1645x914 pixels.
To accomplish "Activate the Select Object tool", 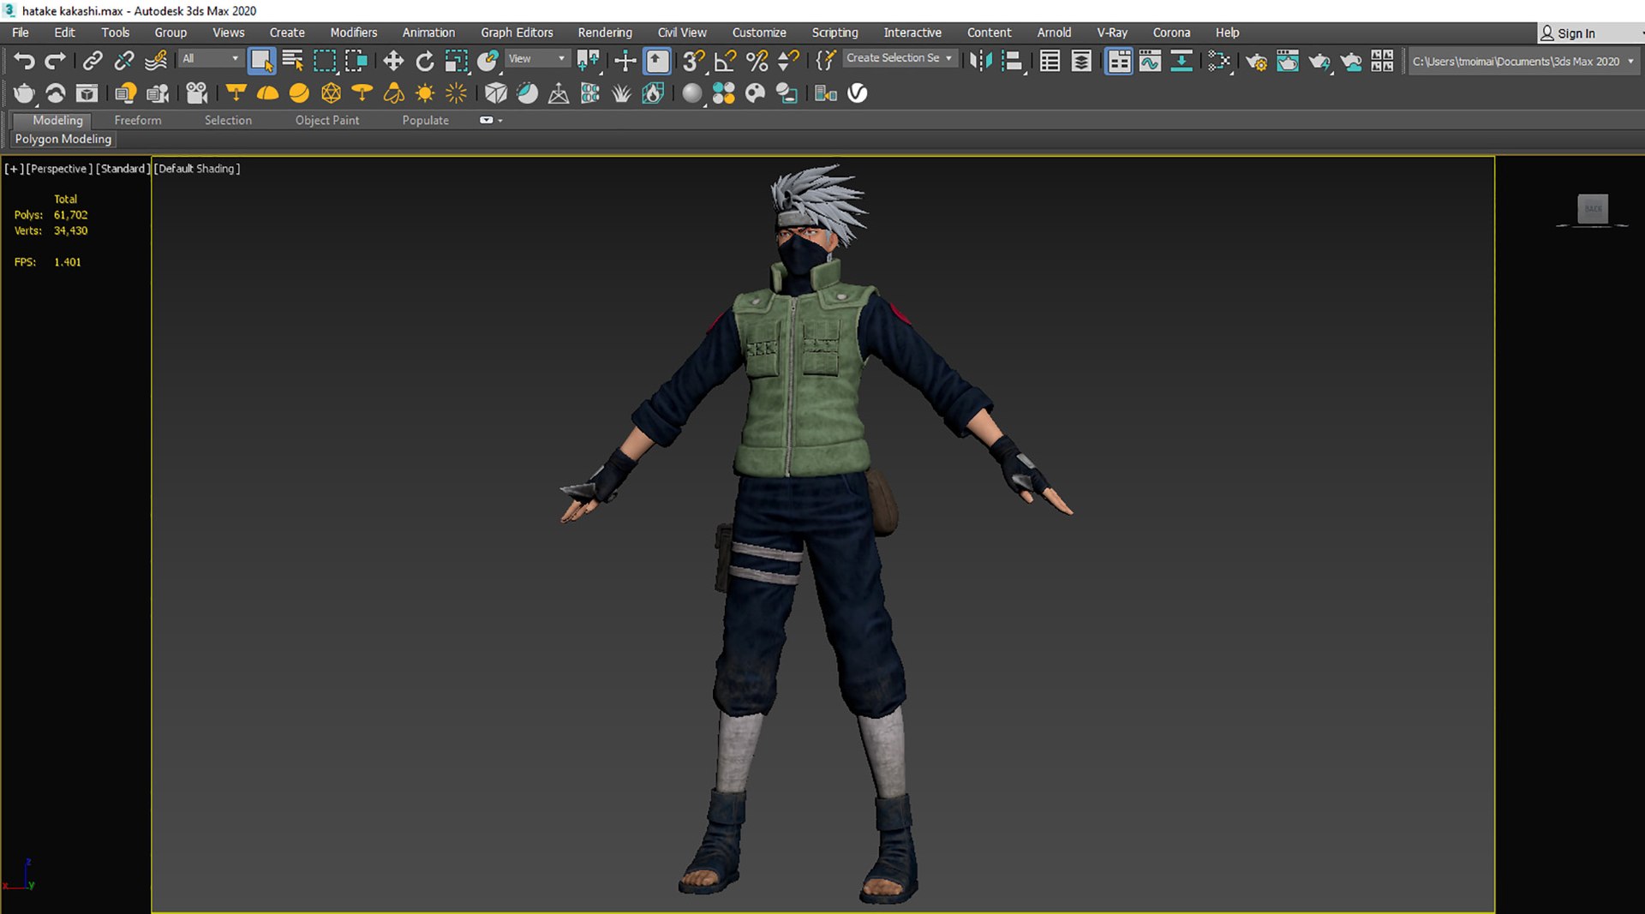I will [x=261, y=61].
